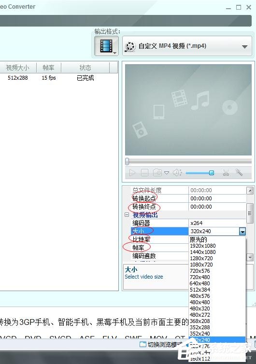Screen dimensions: 256x364
Task: Take a snapshot with the camera icon
Action: point(157,172)
